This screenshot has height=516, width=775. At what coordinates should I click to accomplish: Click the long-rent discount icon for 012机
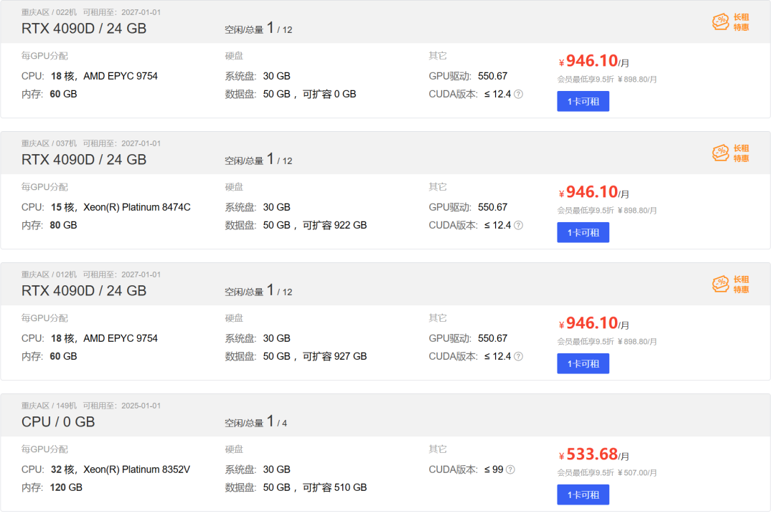(x=730, y=285)
